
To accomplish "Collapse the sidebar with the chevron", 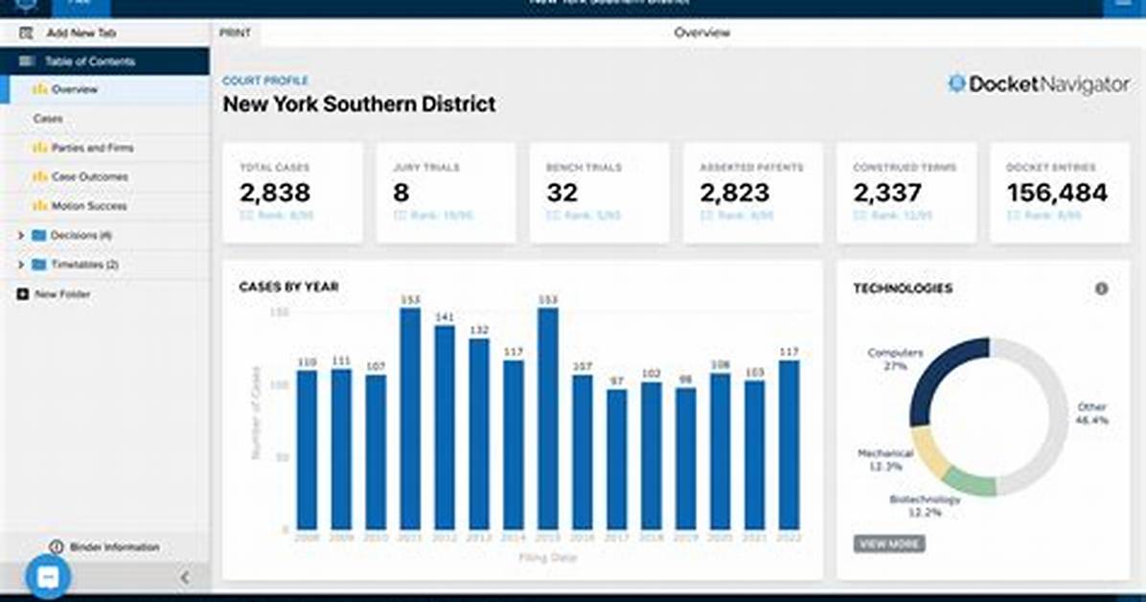I will tap(185, 578).
